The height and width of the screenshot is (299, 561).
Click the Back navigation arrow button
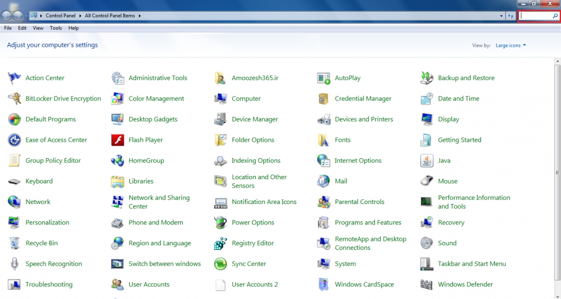7,16
